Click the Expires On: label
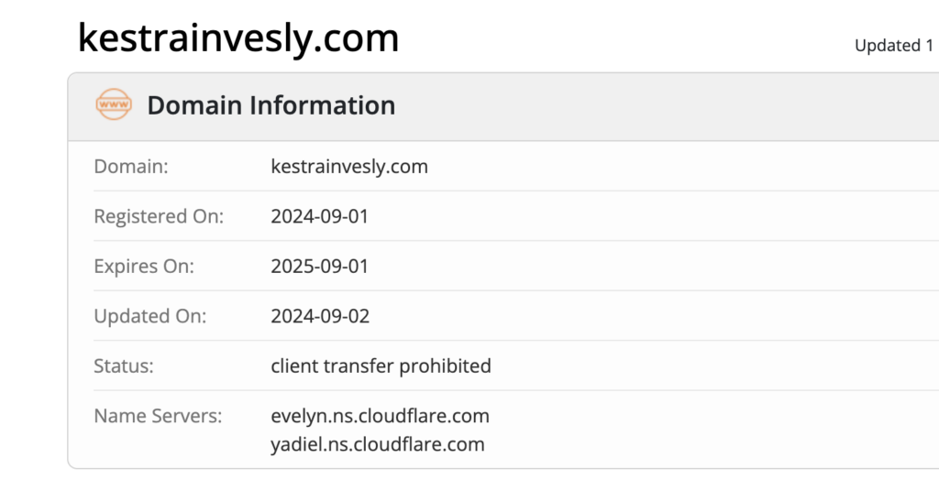 (x=144, y=266)
